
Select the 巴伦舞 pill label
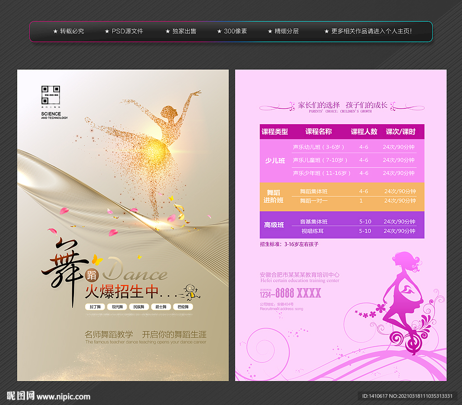(183, 307)
